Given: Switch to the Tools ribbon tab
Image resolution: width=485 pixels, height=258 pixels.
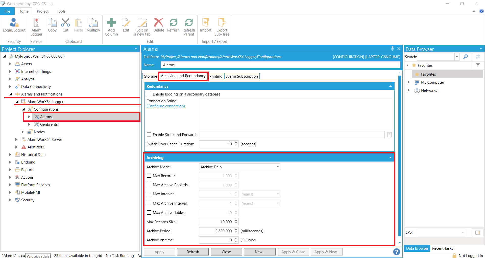Looking at the screenshot, I should [x=61, y=11].
